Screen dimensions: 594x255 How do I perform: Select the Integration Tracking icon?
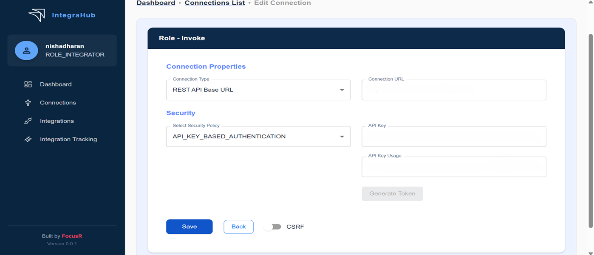click(x=28, y=139)
